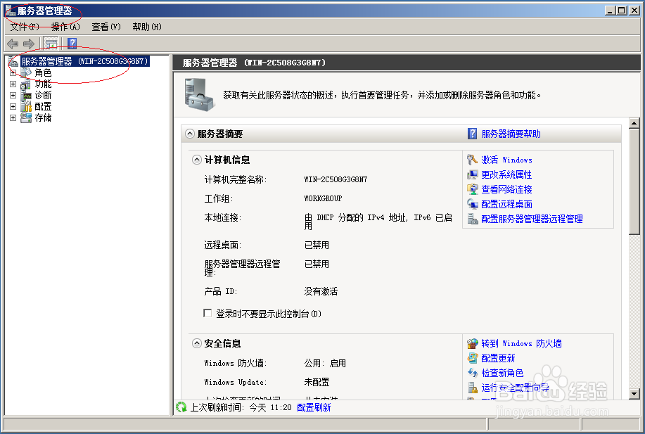Click the 激活 Windows link
This screenshot has width=645, height=434.
click(x=507, y=160)
